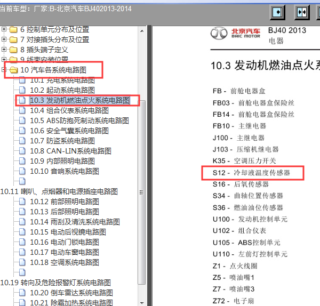Select 10.3 发动机燃油点火系统电路图 document
The image size is (320, 306).
point(80,100)
